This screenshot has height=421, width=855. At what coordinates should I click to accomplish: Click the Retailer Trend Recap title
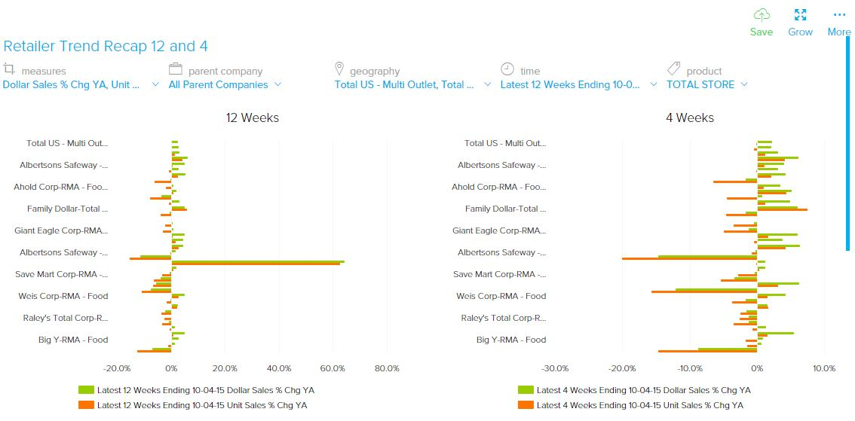click(x=106, y=47)
